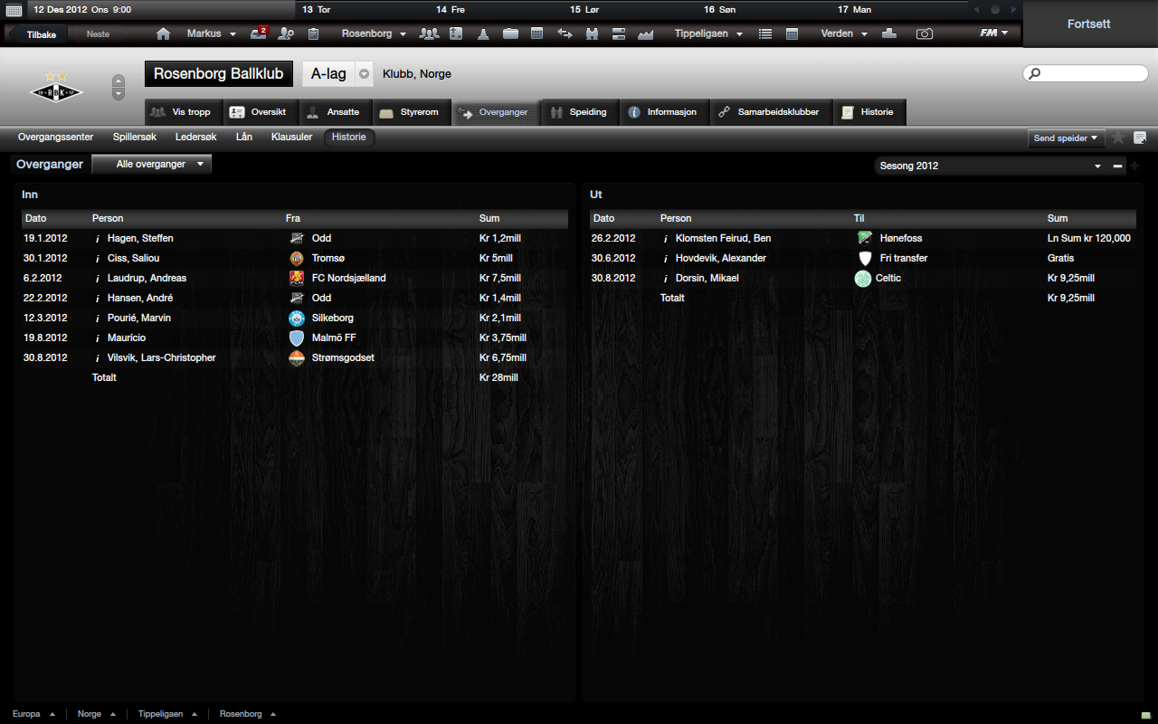Open the Historie club tab

868,112
